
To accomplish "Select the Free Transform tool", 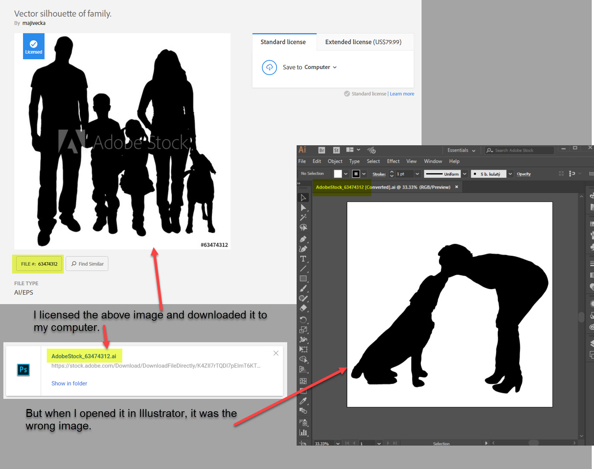I will [x=303, y=349].
